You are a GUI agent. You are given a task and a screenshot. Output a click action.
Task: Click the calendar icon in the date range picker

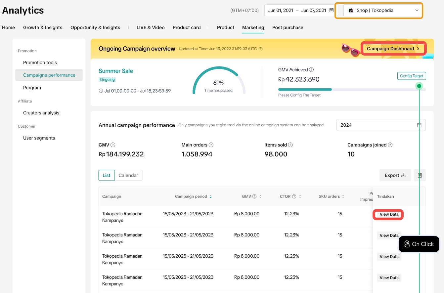[331, 10]
